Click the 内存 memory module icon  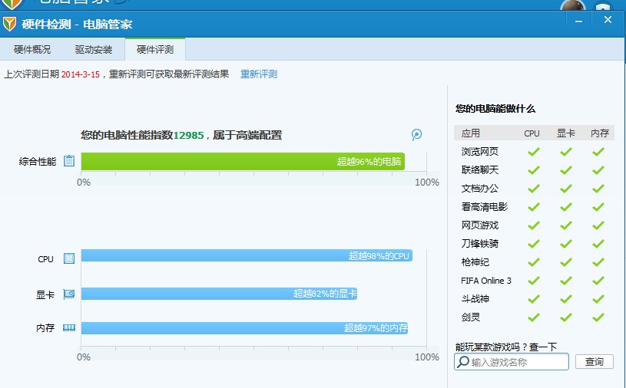[69, 327]
